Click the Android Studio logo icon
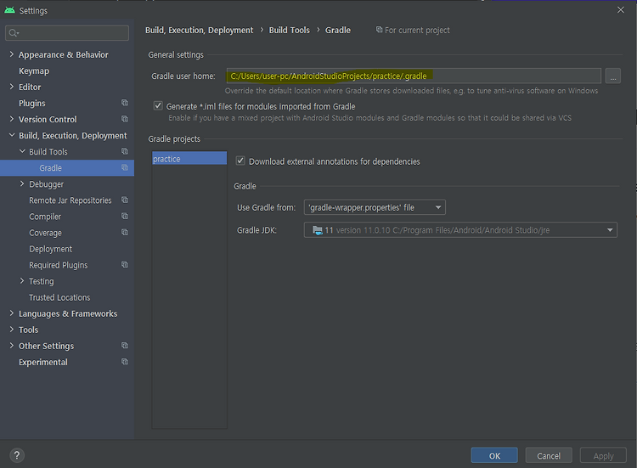637x468 pixels. pyautogui.click(x=9, y=10)
